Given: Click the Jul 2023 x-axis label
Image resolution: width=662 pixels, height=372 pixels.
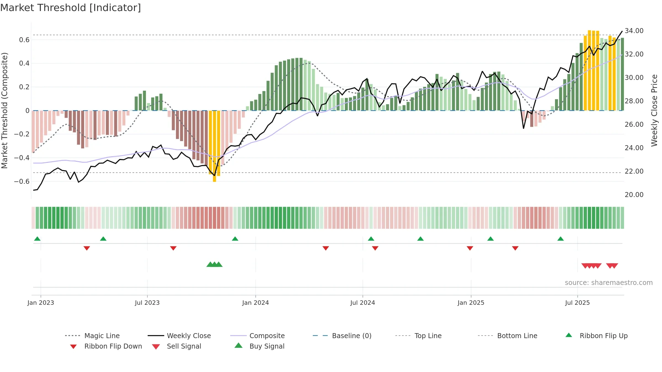Looking at the screenshot, I should (147, 303).
